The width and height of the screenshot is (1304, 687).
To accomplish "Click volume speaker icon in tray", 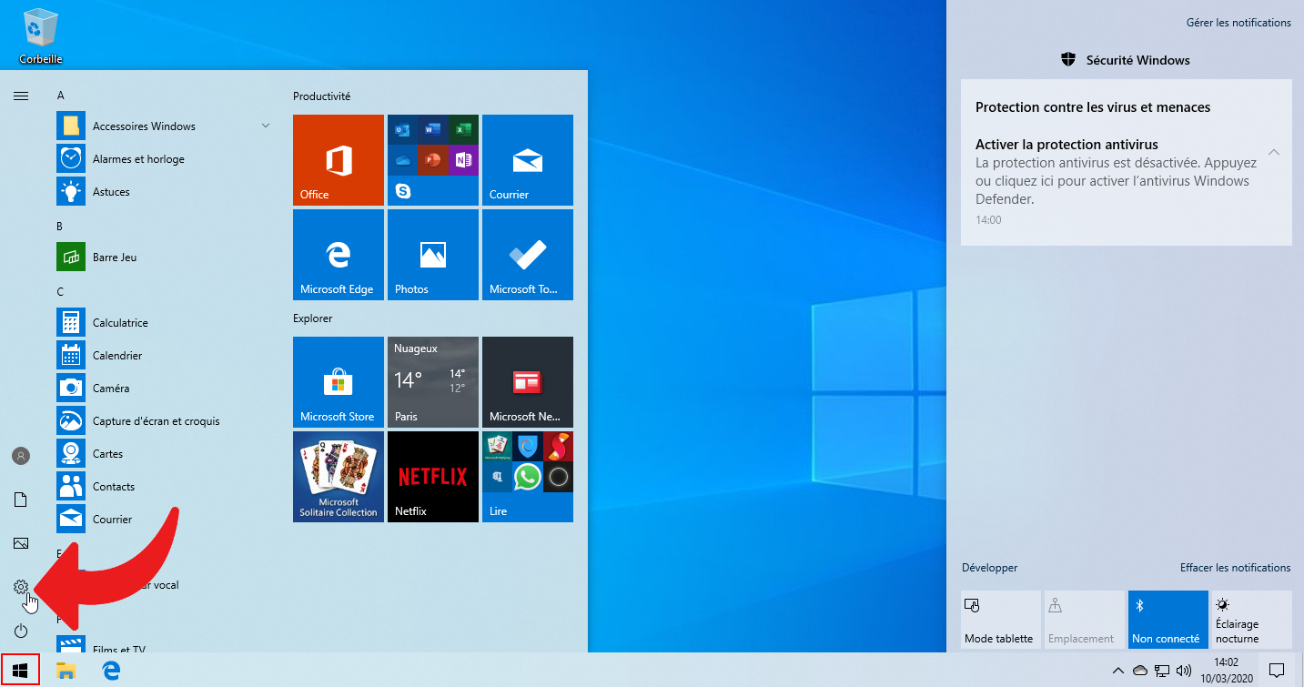I will (1184, 672).
